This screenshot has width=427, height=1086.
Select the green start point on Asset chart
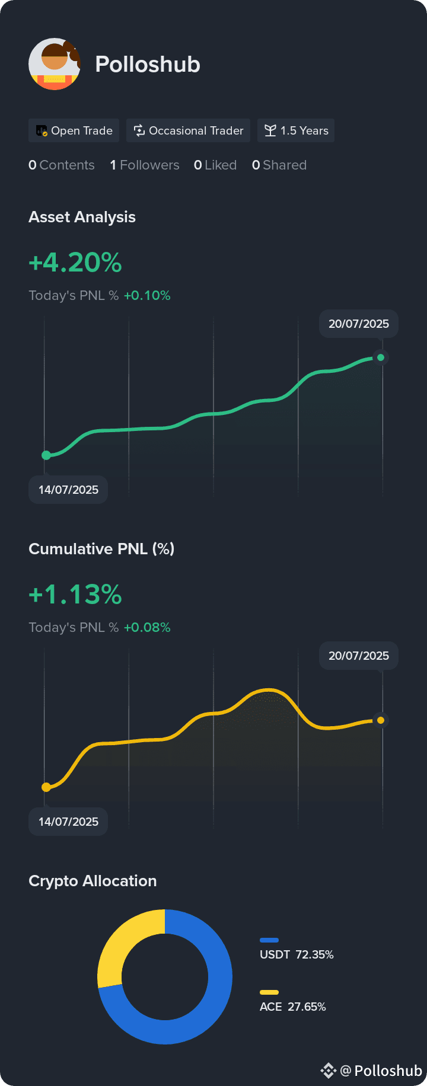46,455
